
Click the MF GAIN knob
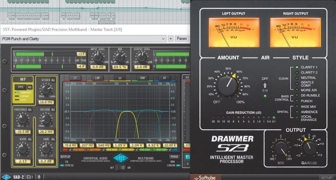(x=46, y=149)
